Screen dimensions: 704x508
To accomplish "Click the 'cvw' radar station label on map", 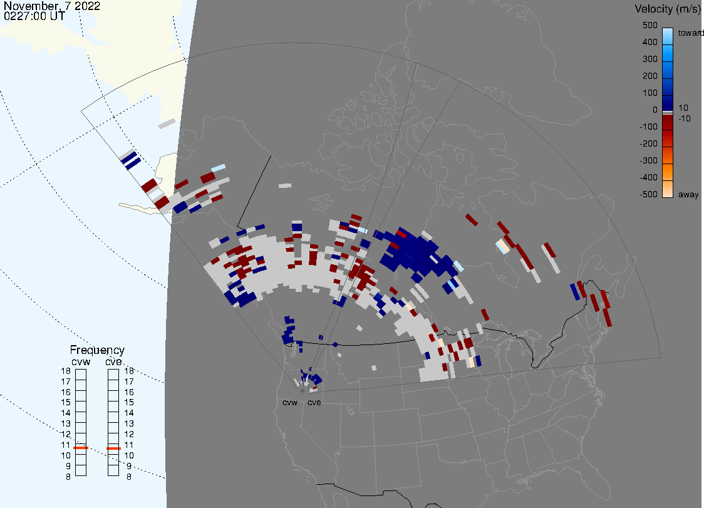I will [x=289, y=402].
